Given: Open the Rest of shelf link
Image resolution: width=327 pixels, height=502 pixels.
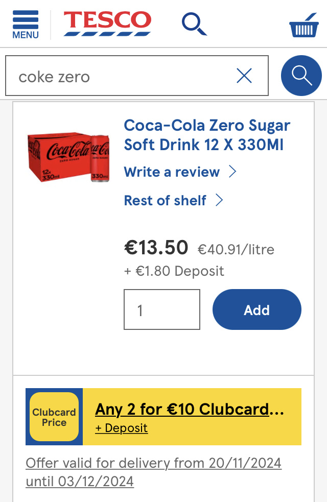Looking at the screenshot, I should [x=165, y=200].
